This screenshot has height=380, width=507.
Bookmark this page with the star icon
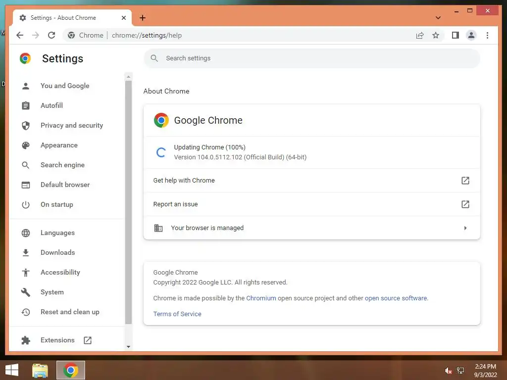click(x=436, y=35)
